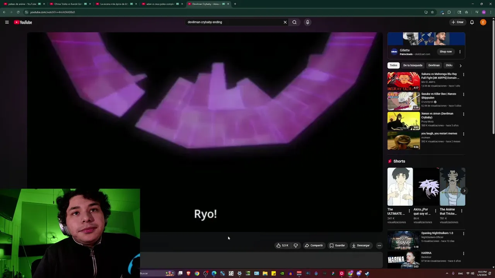This screenshot has height=278, width=495.
Task: Open the orange E account avatar
Action: 483,22
